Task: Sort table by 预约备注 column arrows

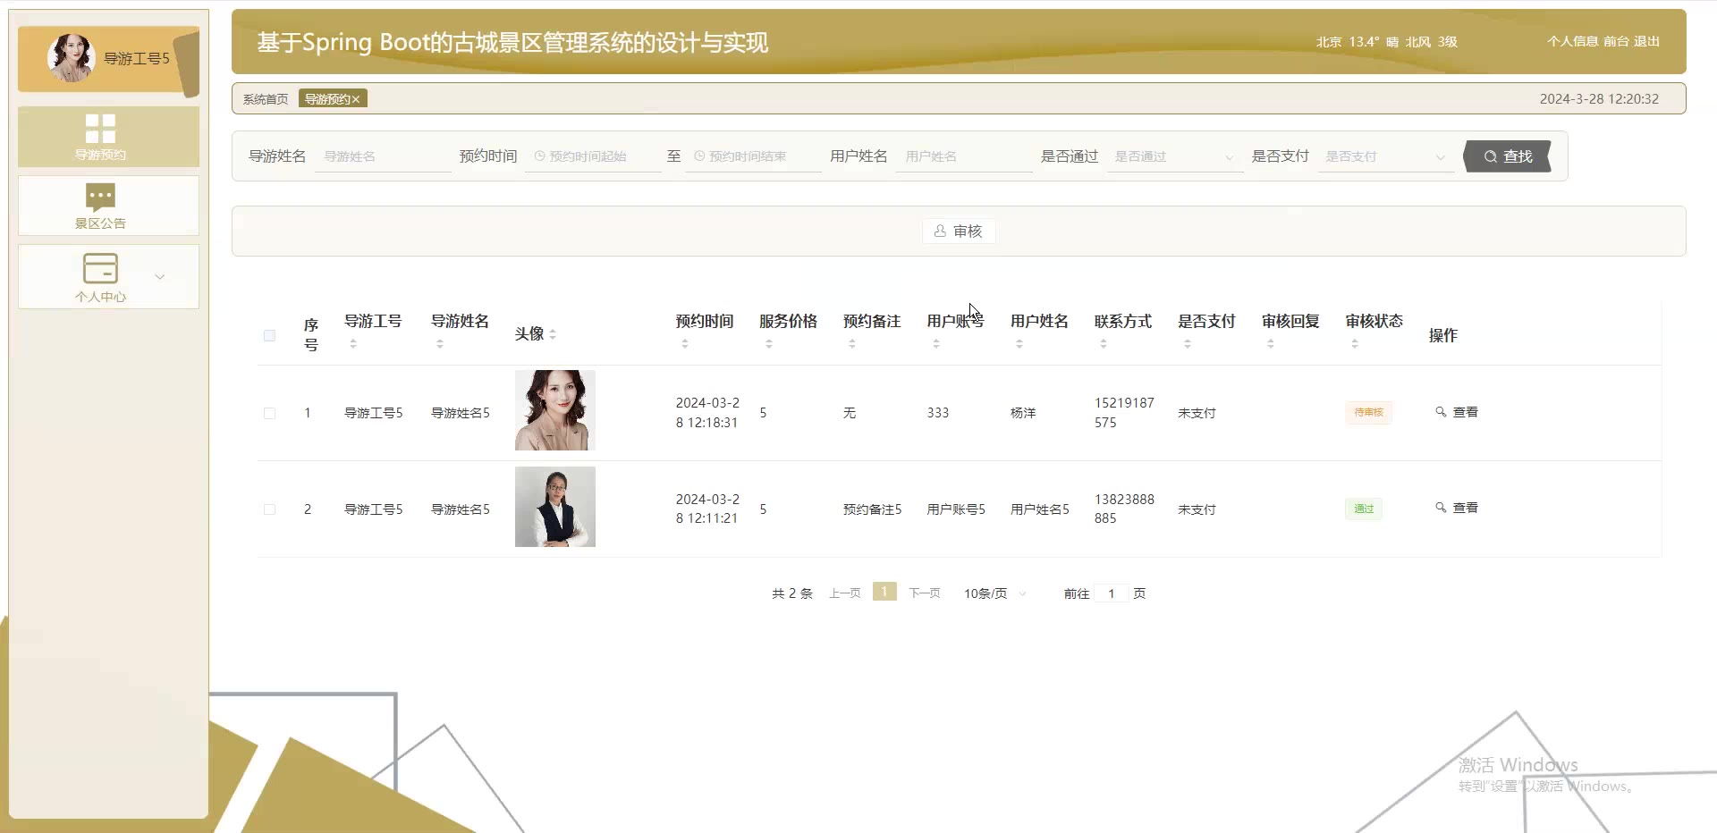Action: (x=852, y=343)
